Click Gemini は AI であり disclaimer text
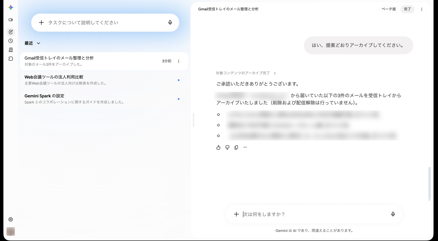Screen dimensions: 438x241 pyautogui.click(x=314, y=231)
